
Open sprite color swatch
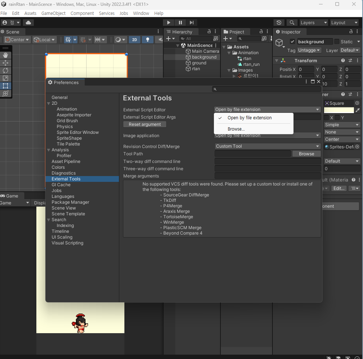click(x=339, y=110)
